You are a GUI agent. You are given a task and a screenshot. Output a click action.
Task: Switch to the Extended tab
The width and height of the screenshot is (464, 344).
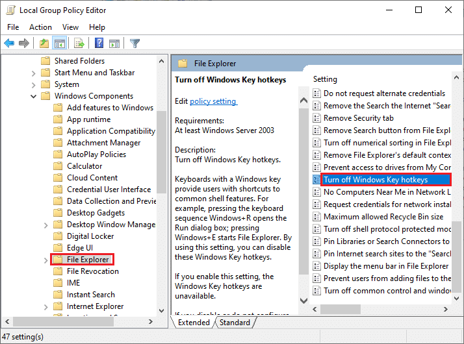(194, 323)
